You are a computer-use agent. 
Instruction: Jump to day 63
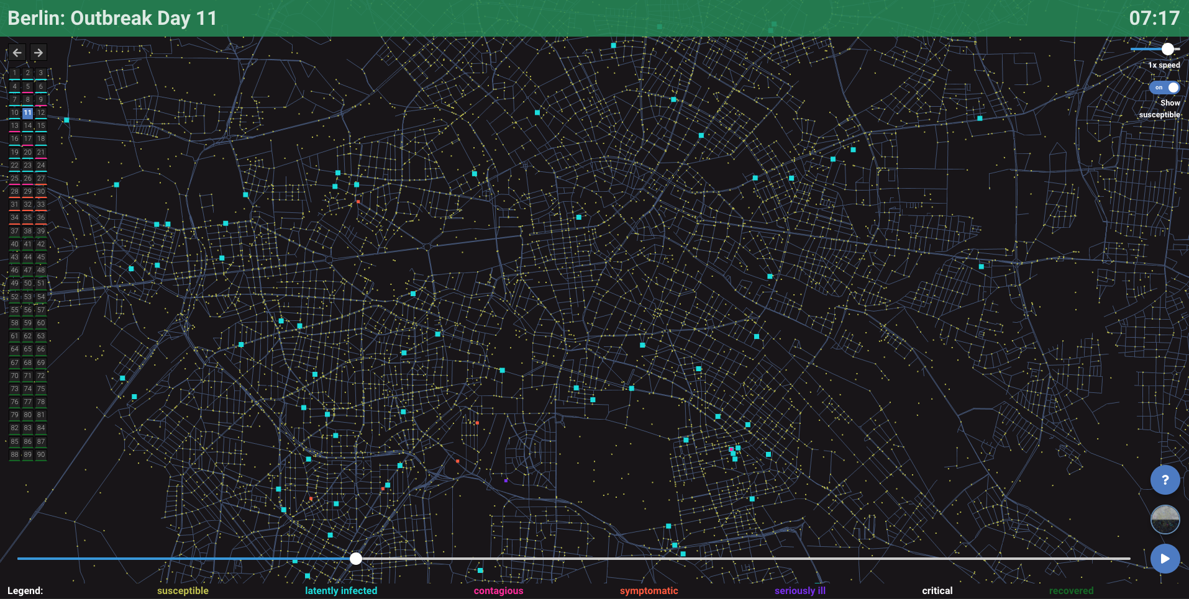(x=41, y=336)
